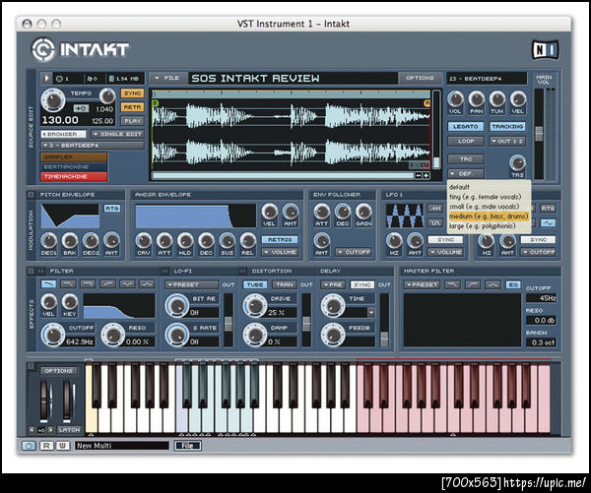Open the OUT 1 2 output dropdown
The width and height of the screenshot is (591, 493).
[x=507, y=141]
